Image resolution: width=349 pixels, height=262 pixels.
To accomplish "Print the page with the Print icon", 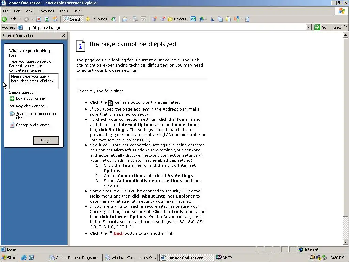I will click(135, 19).
